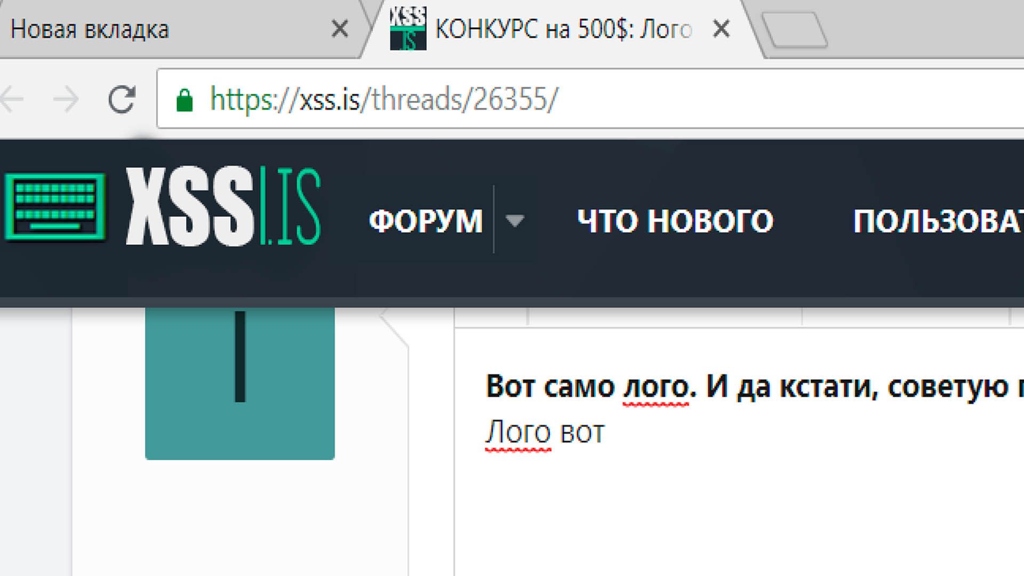
Task: Click the XSS favicon on the active tab
Action: pyautogui.click(x=407, y=29)
